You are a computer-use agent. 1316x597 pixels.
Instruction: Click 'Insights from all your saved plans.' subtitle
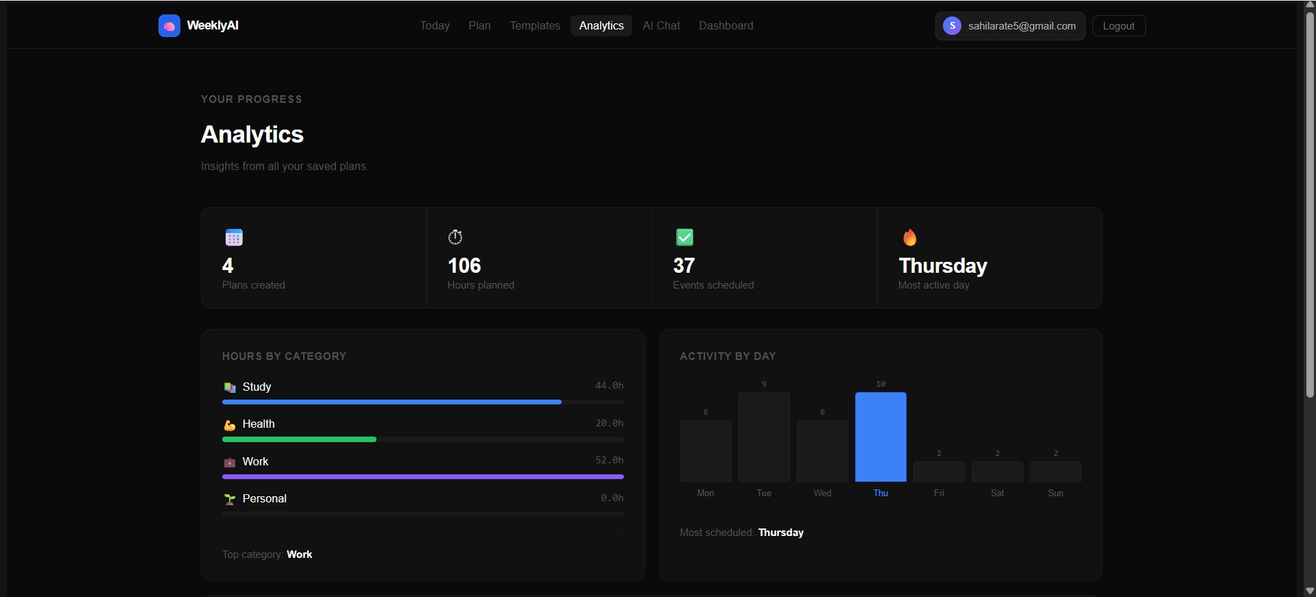coord(285,167)
